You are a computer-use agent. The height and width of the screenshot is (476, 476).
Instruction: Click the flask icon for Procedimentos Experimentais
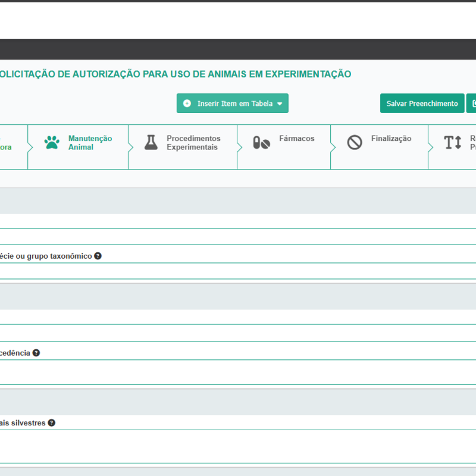click(151, 142)
